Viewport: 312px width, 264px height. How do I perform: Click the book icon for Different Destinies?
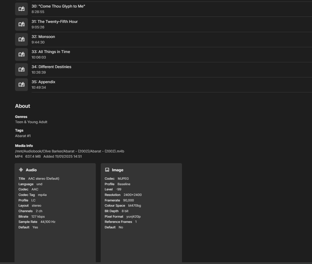pos(21,69)
